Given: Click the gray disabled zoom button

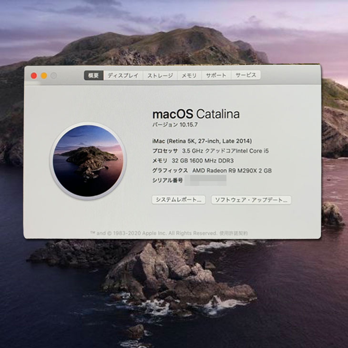Looking at the screenshot, I should pyautogui.click(x=54, y=75).
